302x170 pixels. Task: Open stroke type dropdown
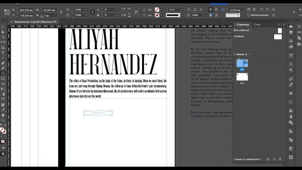182,15
